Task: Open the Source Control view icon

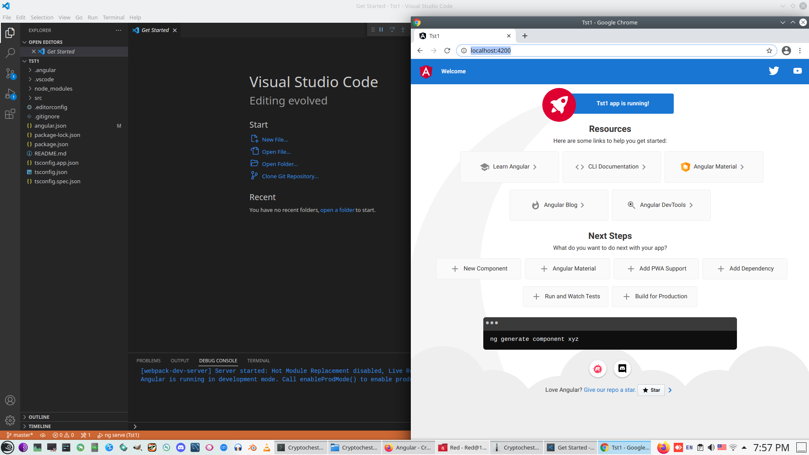Action: coord(10,73)
